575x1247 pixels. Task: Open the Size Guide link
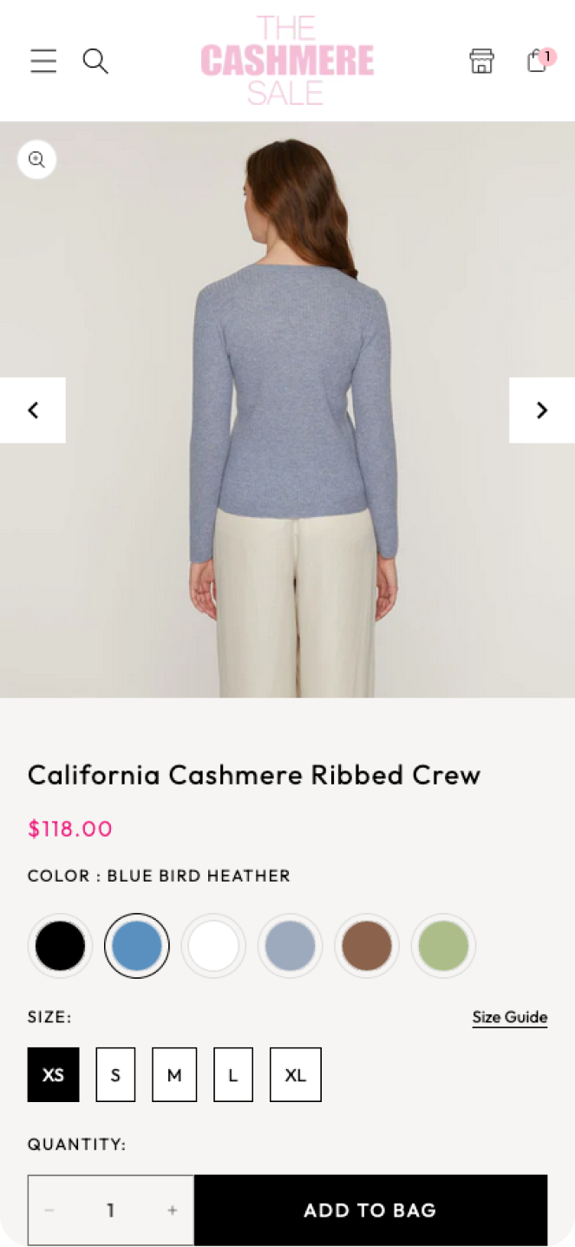[x=510, y=1017]
